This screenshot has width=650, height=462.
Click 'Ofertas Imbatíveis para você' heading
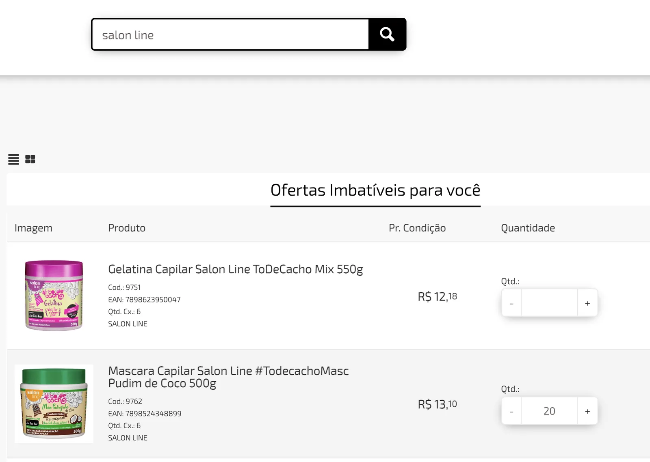click(375, 190)
